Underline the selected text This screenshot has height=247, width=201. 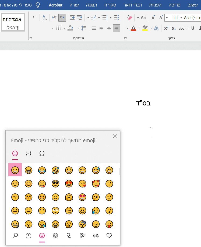pyautogui.click(x=193, y=28)
